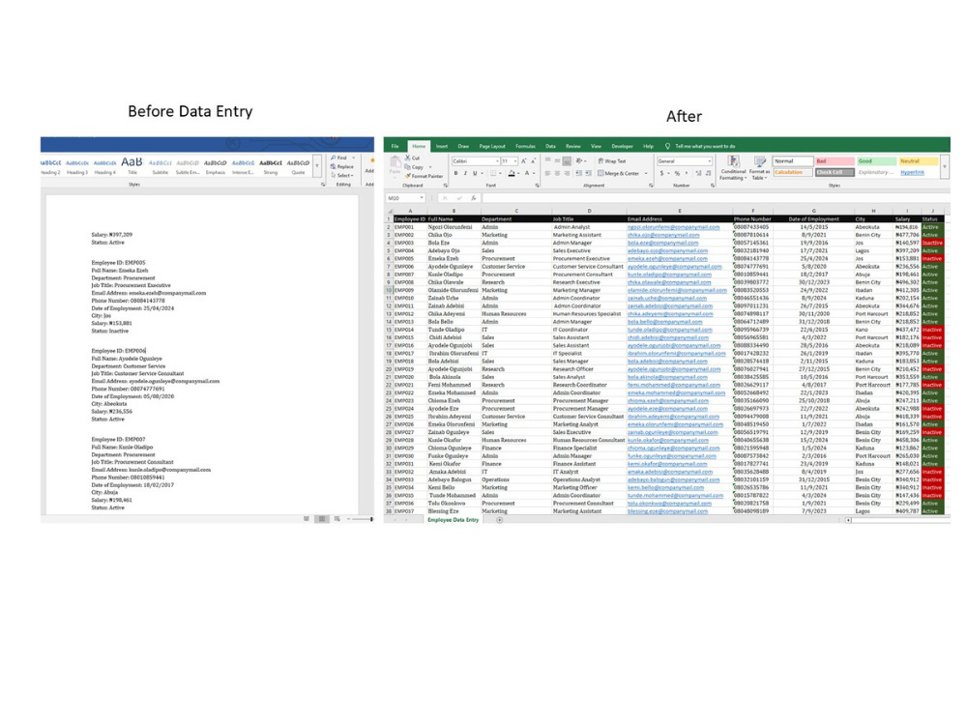This screenshot has height=725, width=967.
Task: Open the File tab in Excel
Action: click(395, 146)
